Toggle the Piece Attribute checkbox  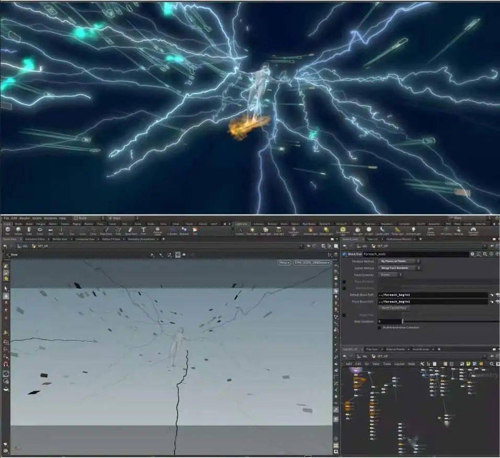tap(344, 281)
